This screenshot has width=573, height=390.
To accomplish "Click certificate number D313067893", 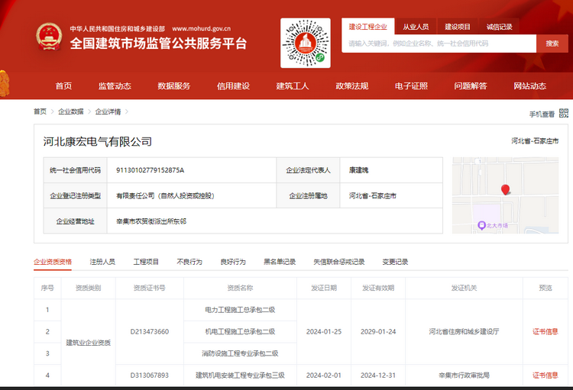I will pyautogui.click(x=150, y=375).
